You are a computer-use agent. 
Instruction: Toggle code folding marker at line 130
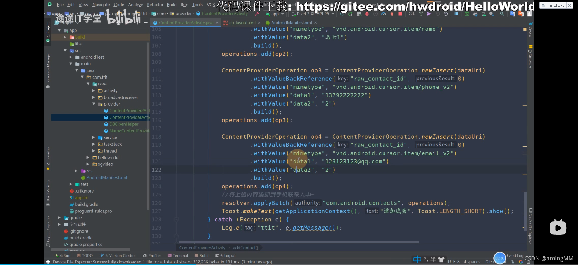pos(176,236)
